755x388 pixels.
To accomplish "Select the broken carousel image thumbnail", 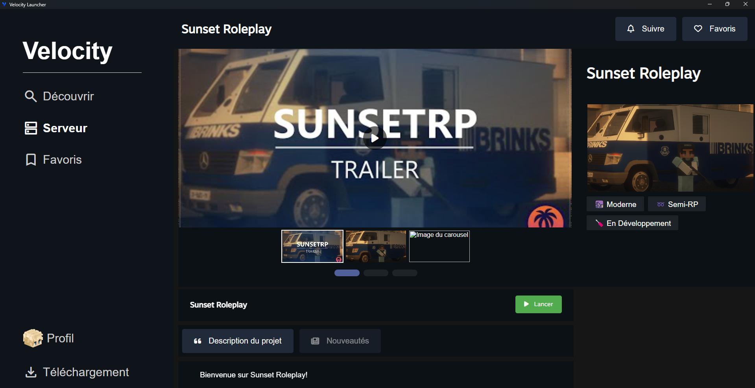I will coord(439,246).
